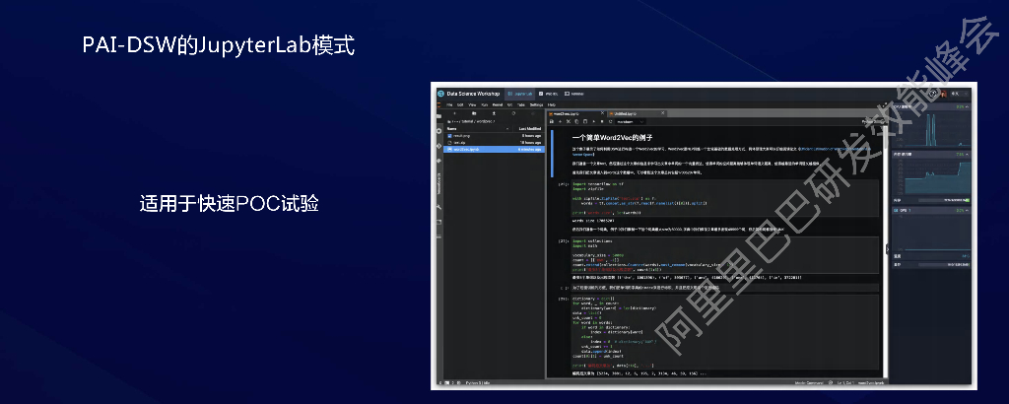Select the highlighted word2vec.ipynb file

tap(495, 149)
